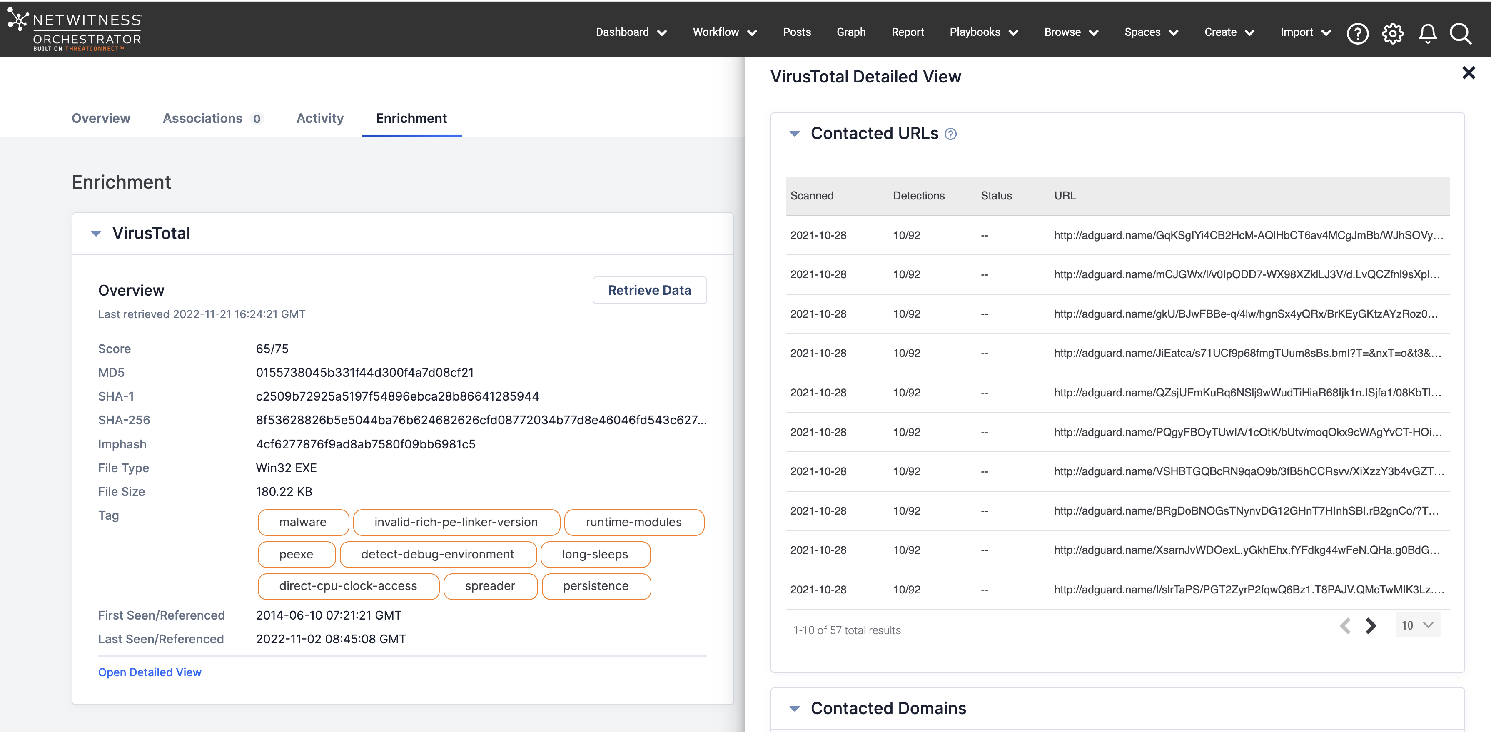The image size is (1491, 732).
Task: Click the File Size value 180.22 KB
Action: [284, 492]
